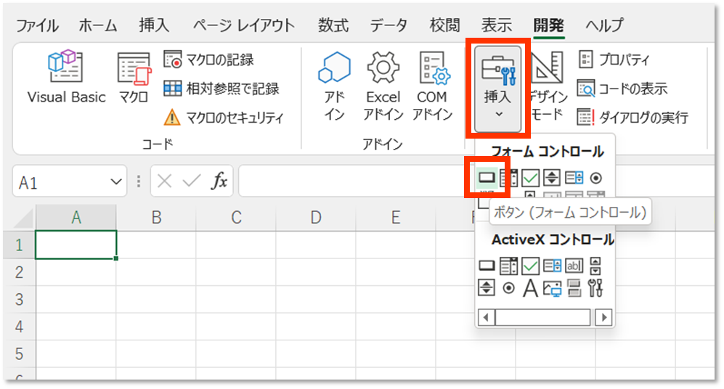This screenshot has width=724, height=389.
Task: Go to the 数式 tab
Action: coord(333,25)
